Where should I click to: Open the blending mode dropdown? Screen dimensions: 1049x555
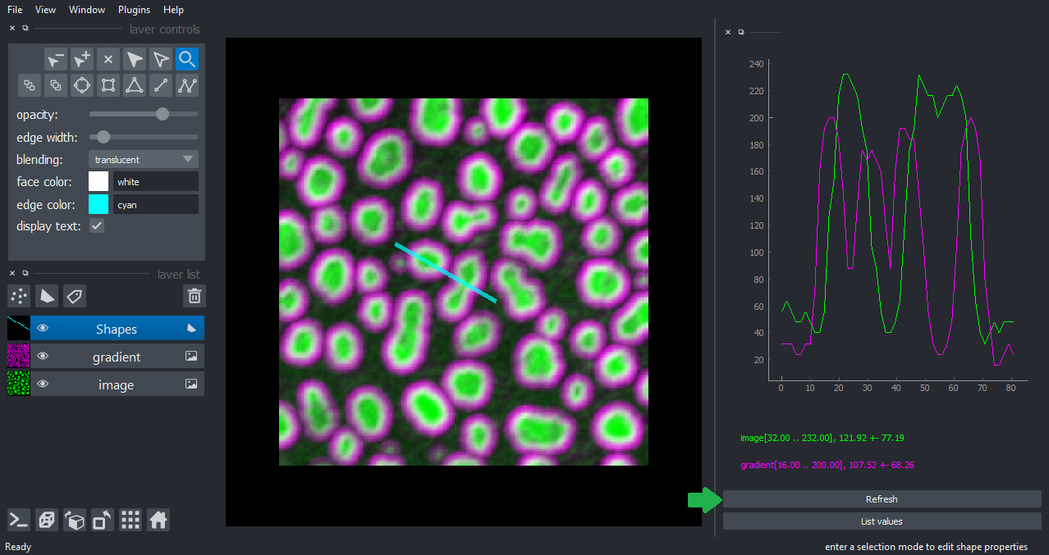pos(144,159)
